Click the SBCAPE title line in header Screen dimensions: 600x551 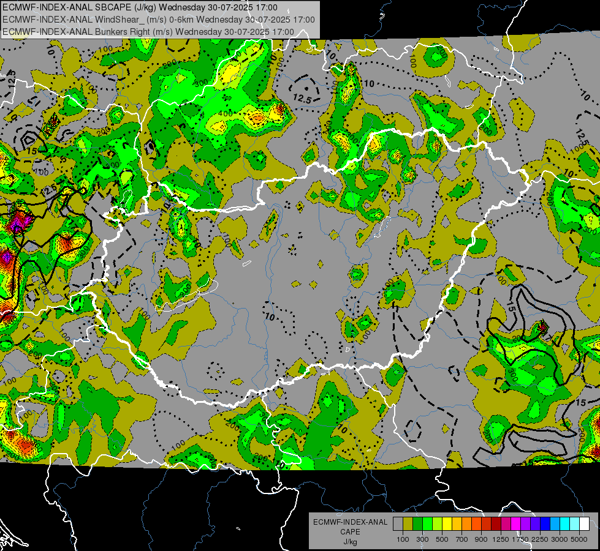140,7
